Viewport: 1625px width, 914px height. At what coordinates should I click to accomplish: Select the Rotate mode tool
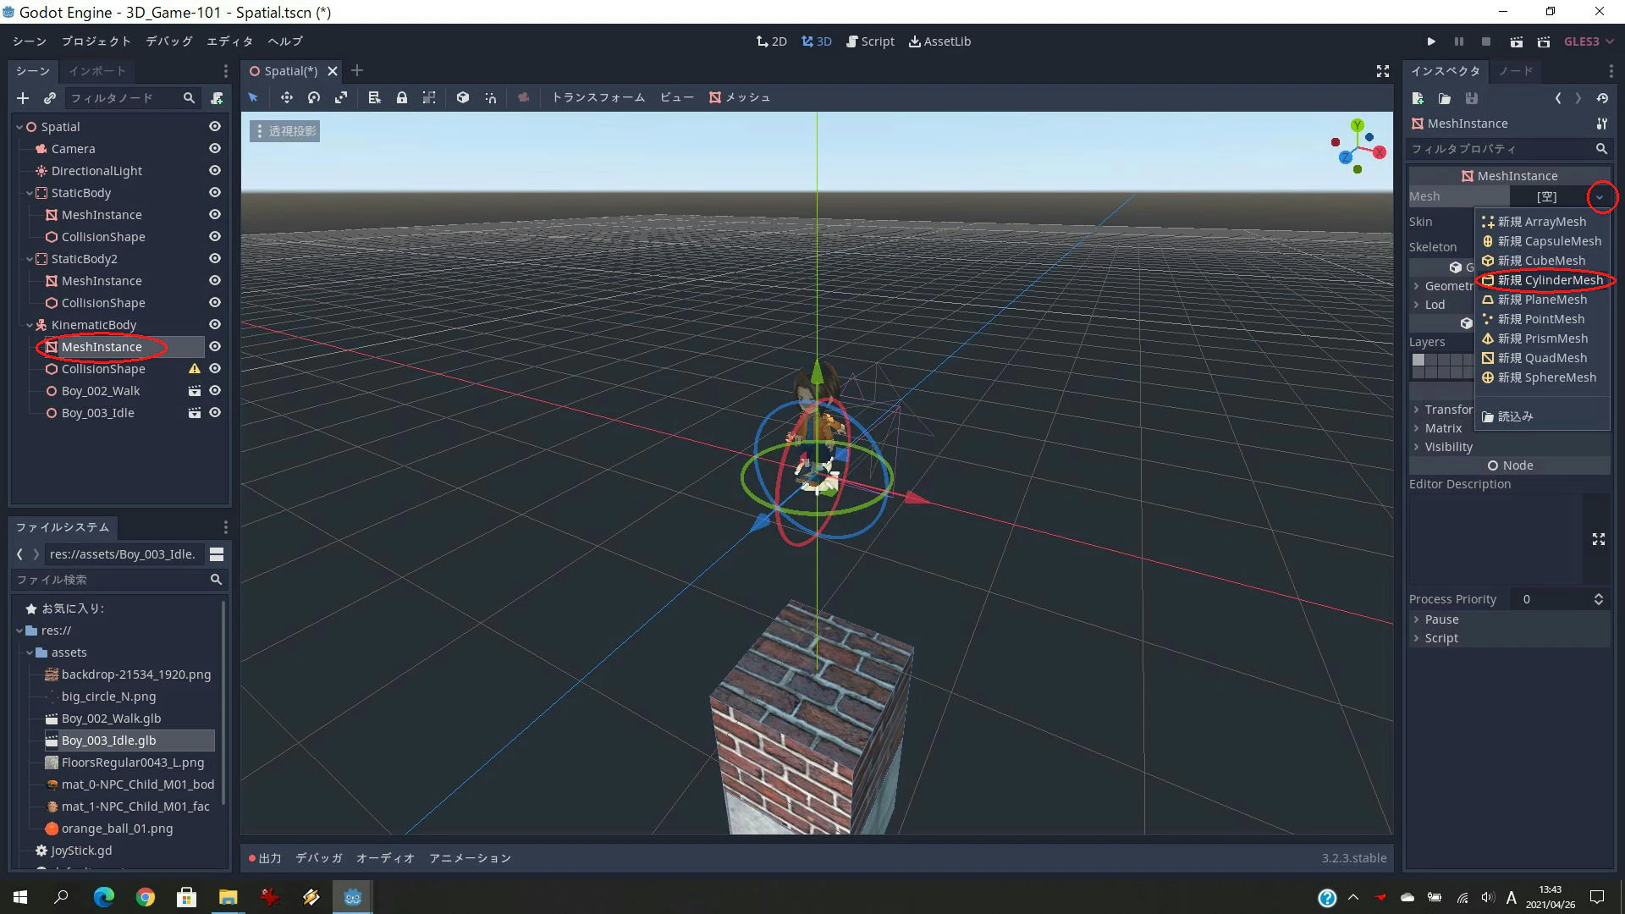[x=314, y=97]
